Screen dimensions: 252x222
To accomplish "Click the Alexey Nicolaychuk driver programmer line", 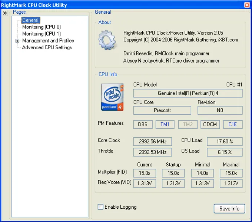I will click(x=171, y=61).
